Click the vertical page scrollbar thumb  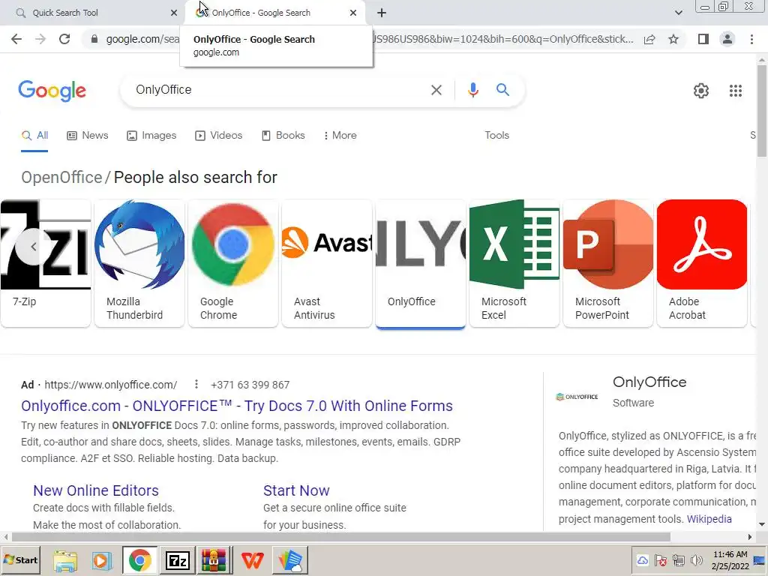(762, 110)
